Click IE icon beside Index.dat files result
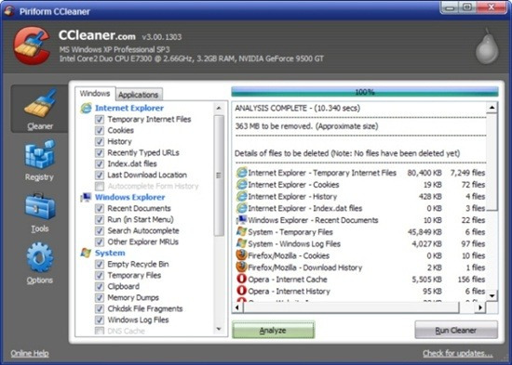This screenshot has height=365, width=512. (x=242, y=208)
